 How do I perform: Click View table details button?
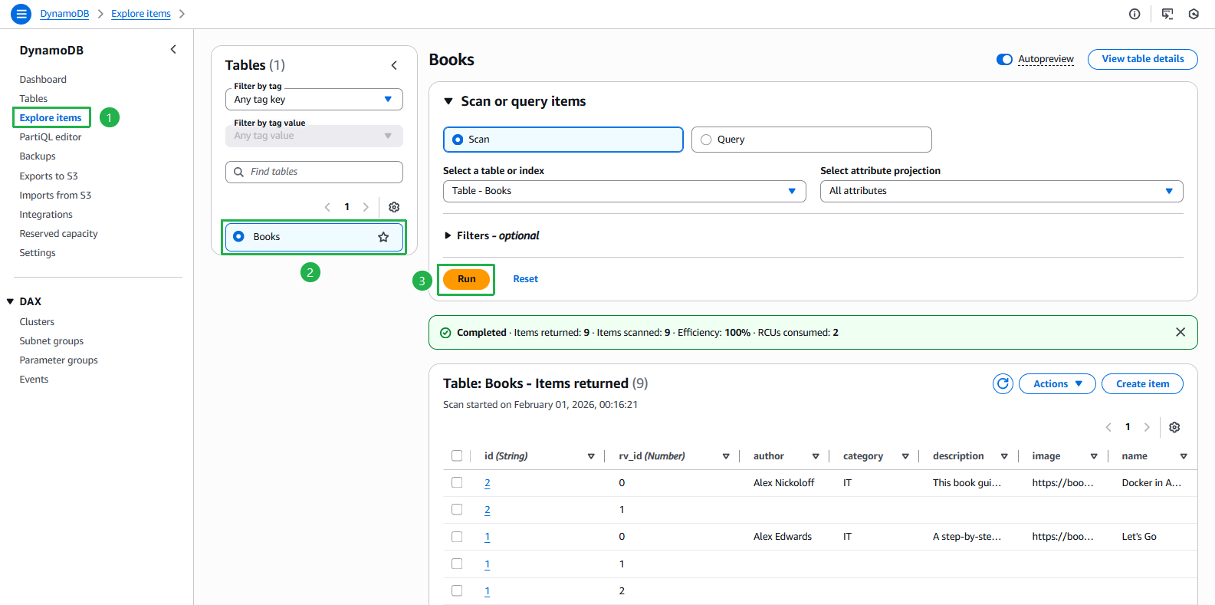coord(1143,59)
